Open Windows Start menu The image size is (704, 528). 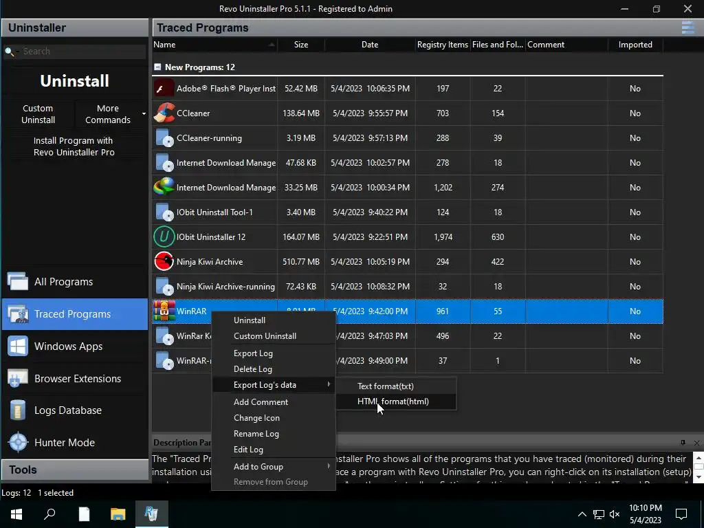click(16, 514)
